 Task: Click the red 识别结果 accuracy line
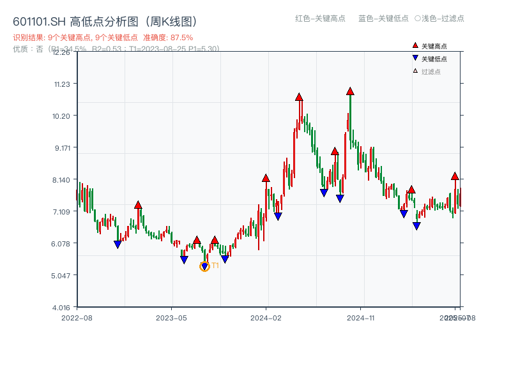[x=103, y=38]
